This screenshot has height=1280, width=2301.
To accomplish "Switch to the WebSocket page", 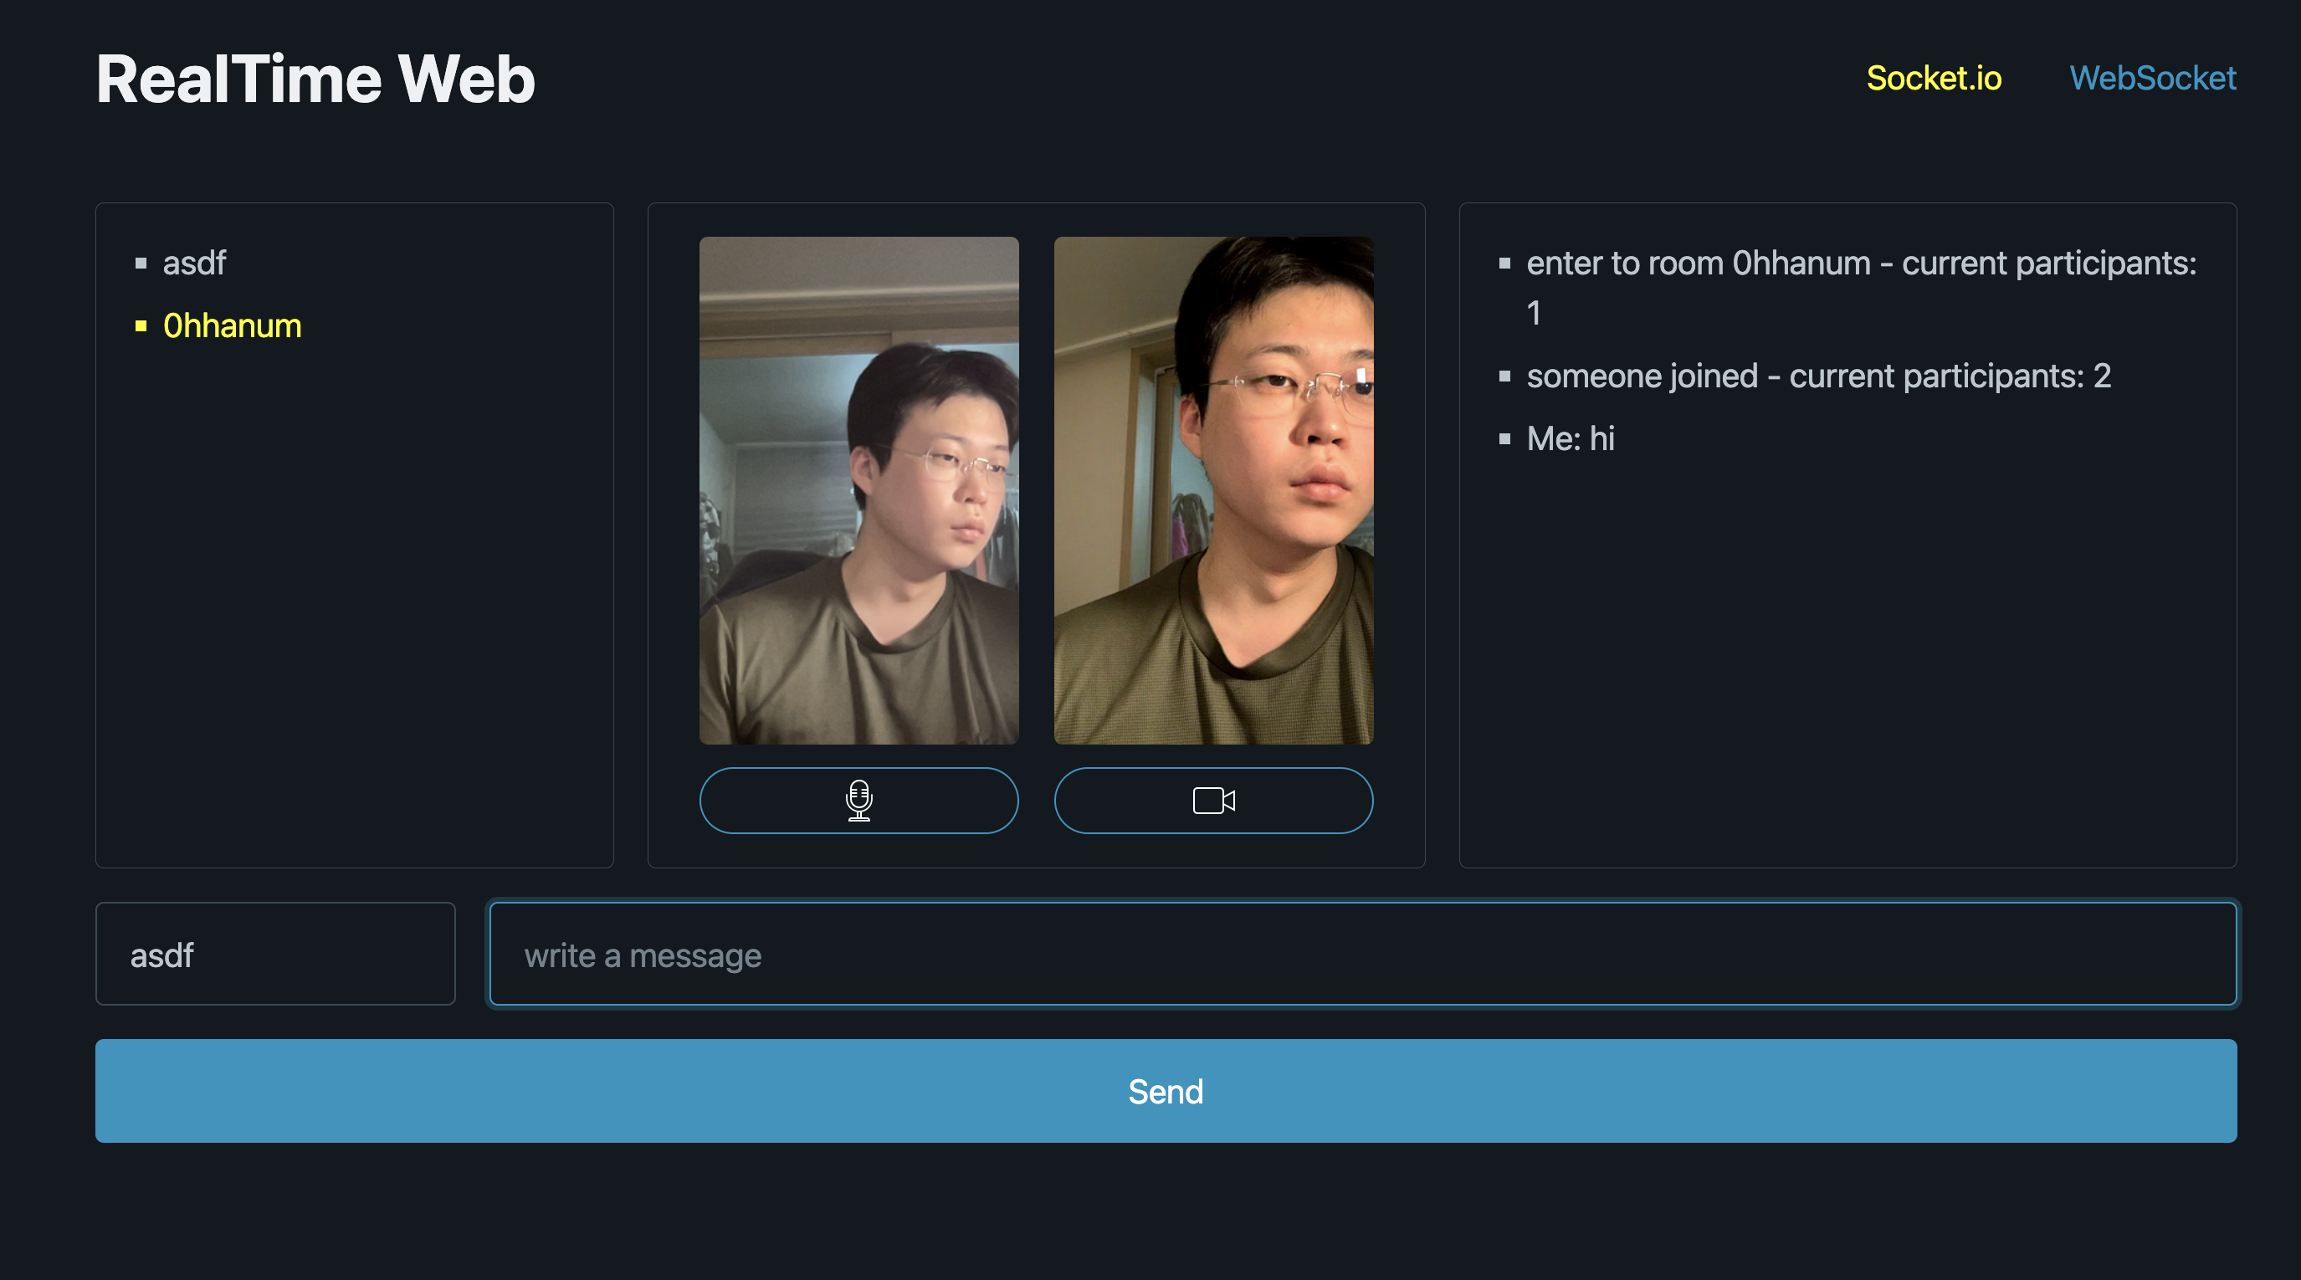I will pos(2153,79).
